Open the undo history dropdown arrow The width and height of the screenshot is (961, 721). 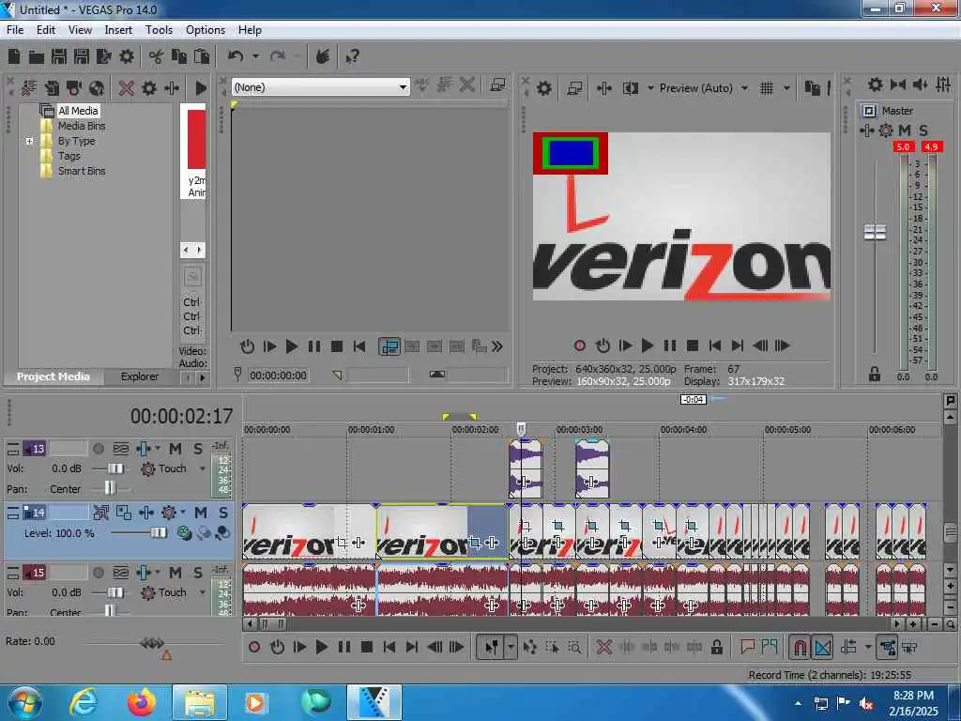[x=255, y=57]
